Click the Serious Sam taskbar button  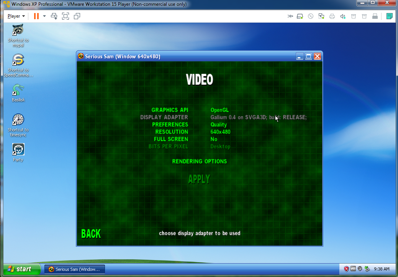[x=75, y=269]
